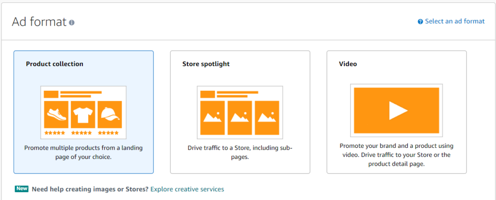The height and width of the screenshot is (200, 496).
Task: Open Explore creative services link
Action: point(187,189)
